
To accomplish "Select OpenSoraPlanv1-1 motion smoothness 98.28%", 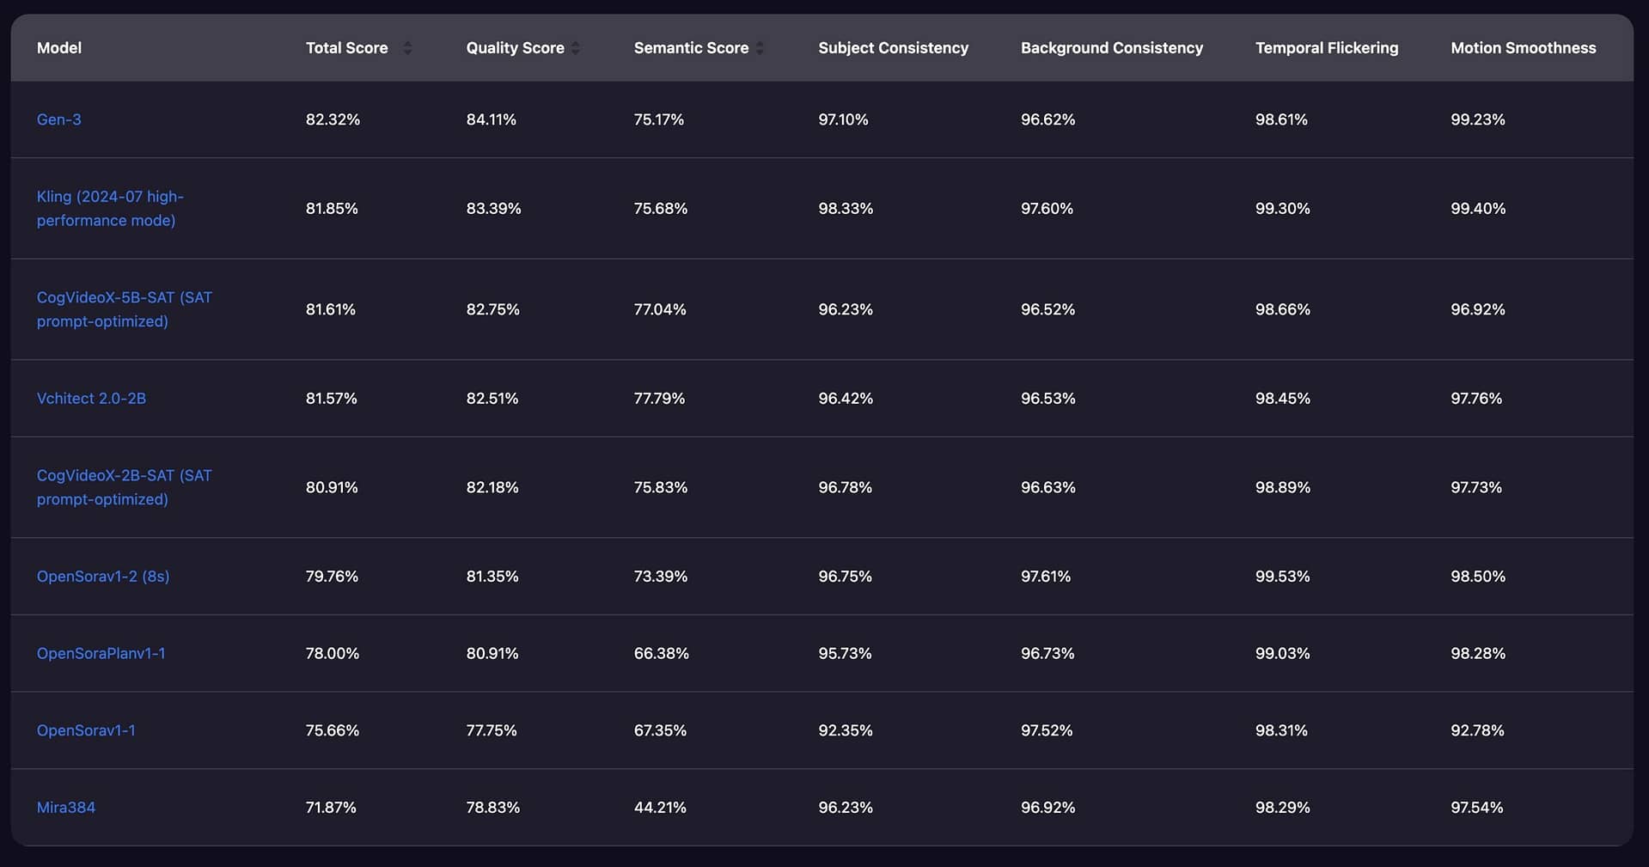I will click(1478, 653).
